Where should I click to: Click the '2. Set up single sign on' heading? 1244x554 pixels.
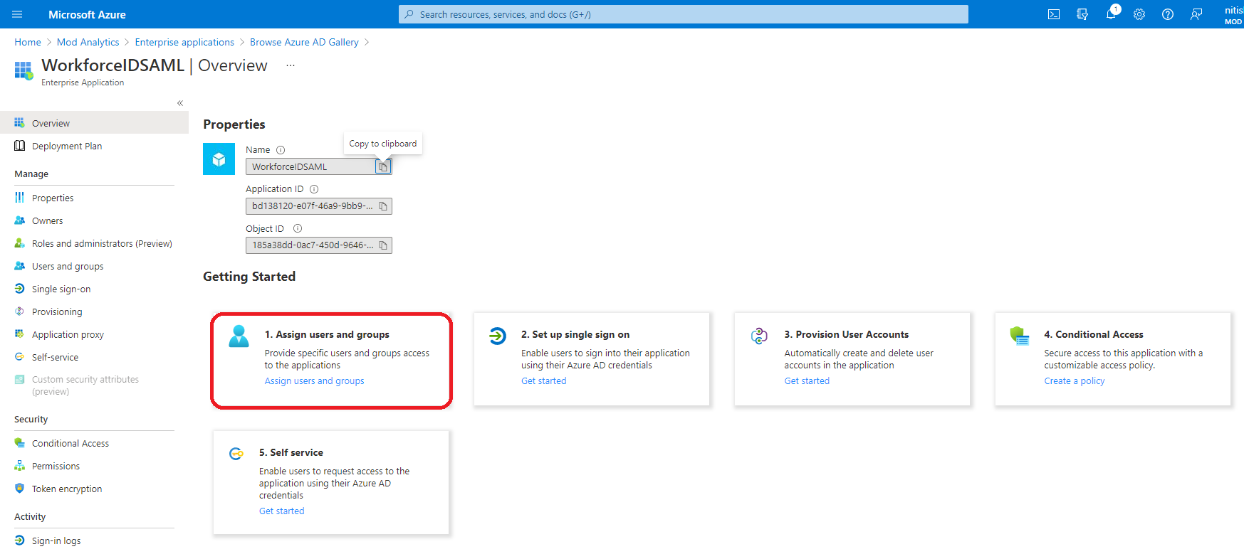(575, 334)
